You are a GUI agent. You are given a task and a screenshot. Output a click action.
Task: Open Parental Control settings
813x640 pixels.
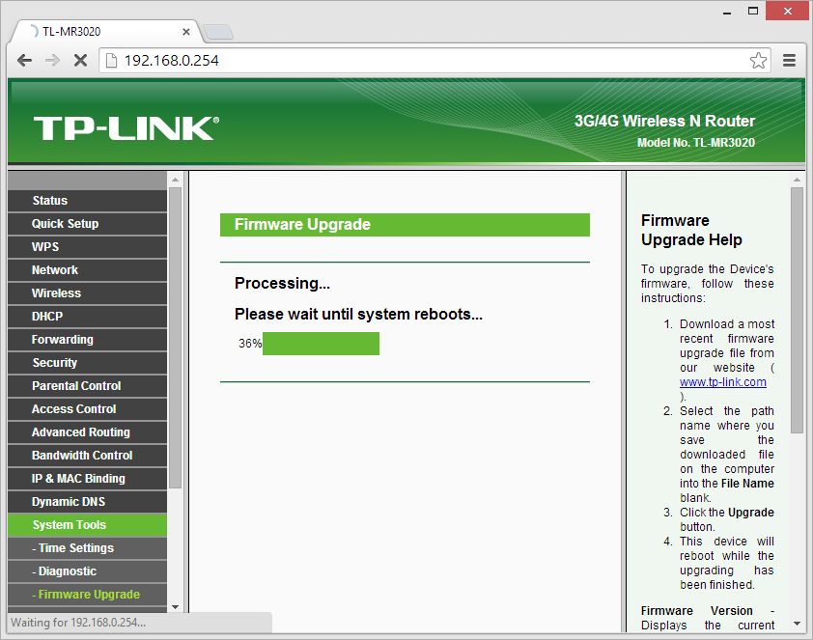(x=87, y=386)
